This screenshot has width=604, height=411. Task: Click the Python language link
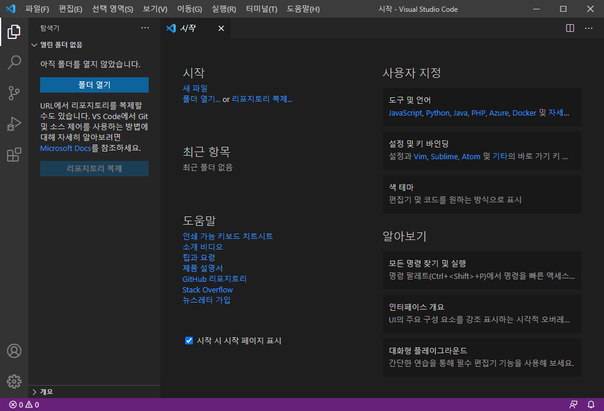coord(438,113)
